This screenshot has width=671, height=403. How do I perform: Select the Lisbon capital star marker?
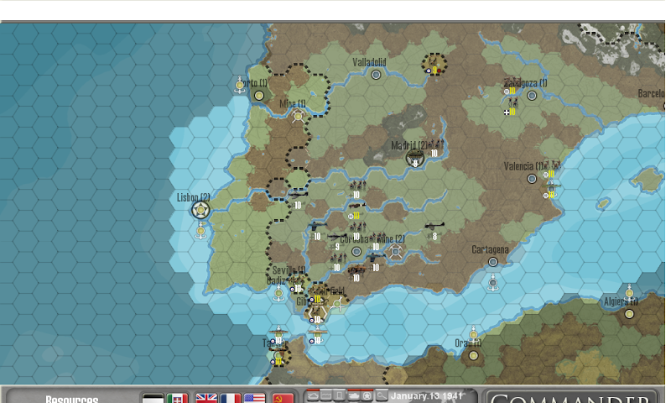coord(200,210)
